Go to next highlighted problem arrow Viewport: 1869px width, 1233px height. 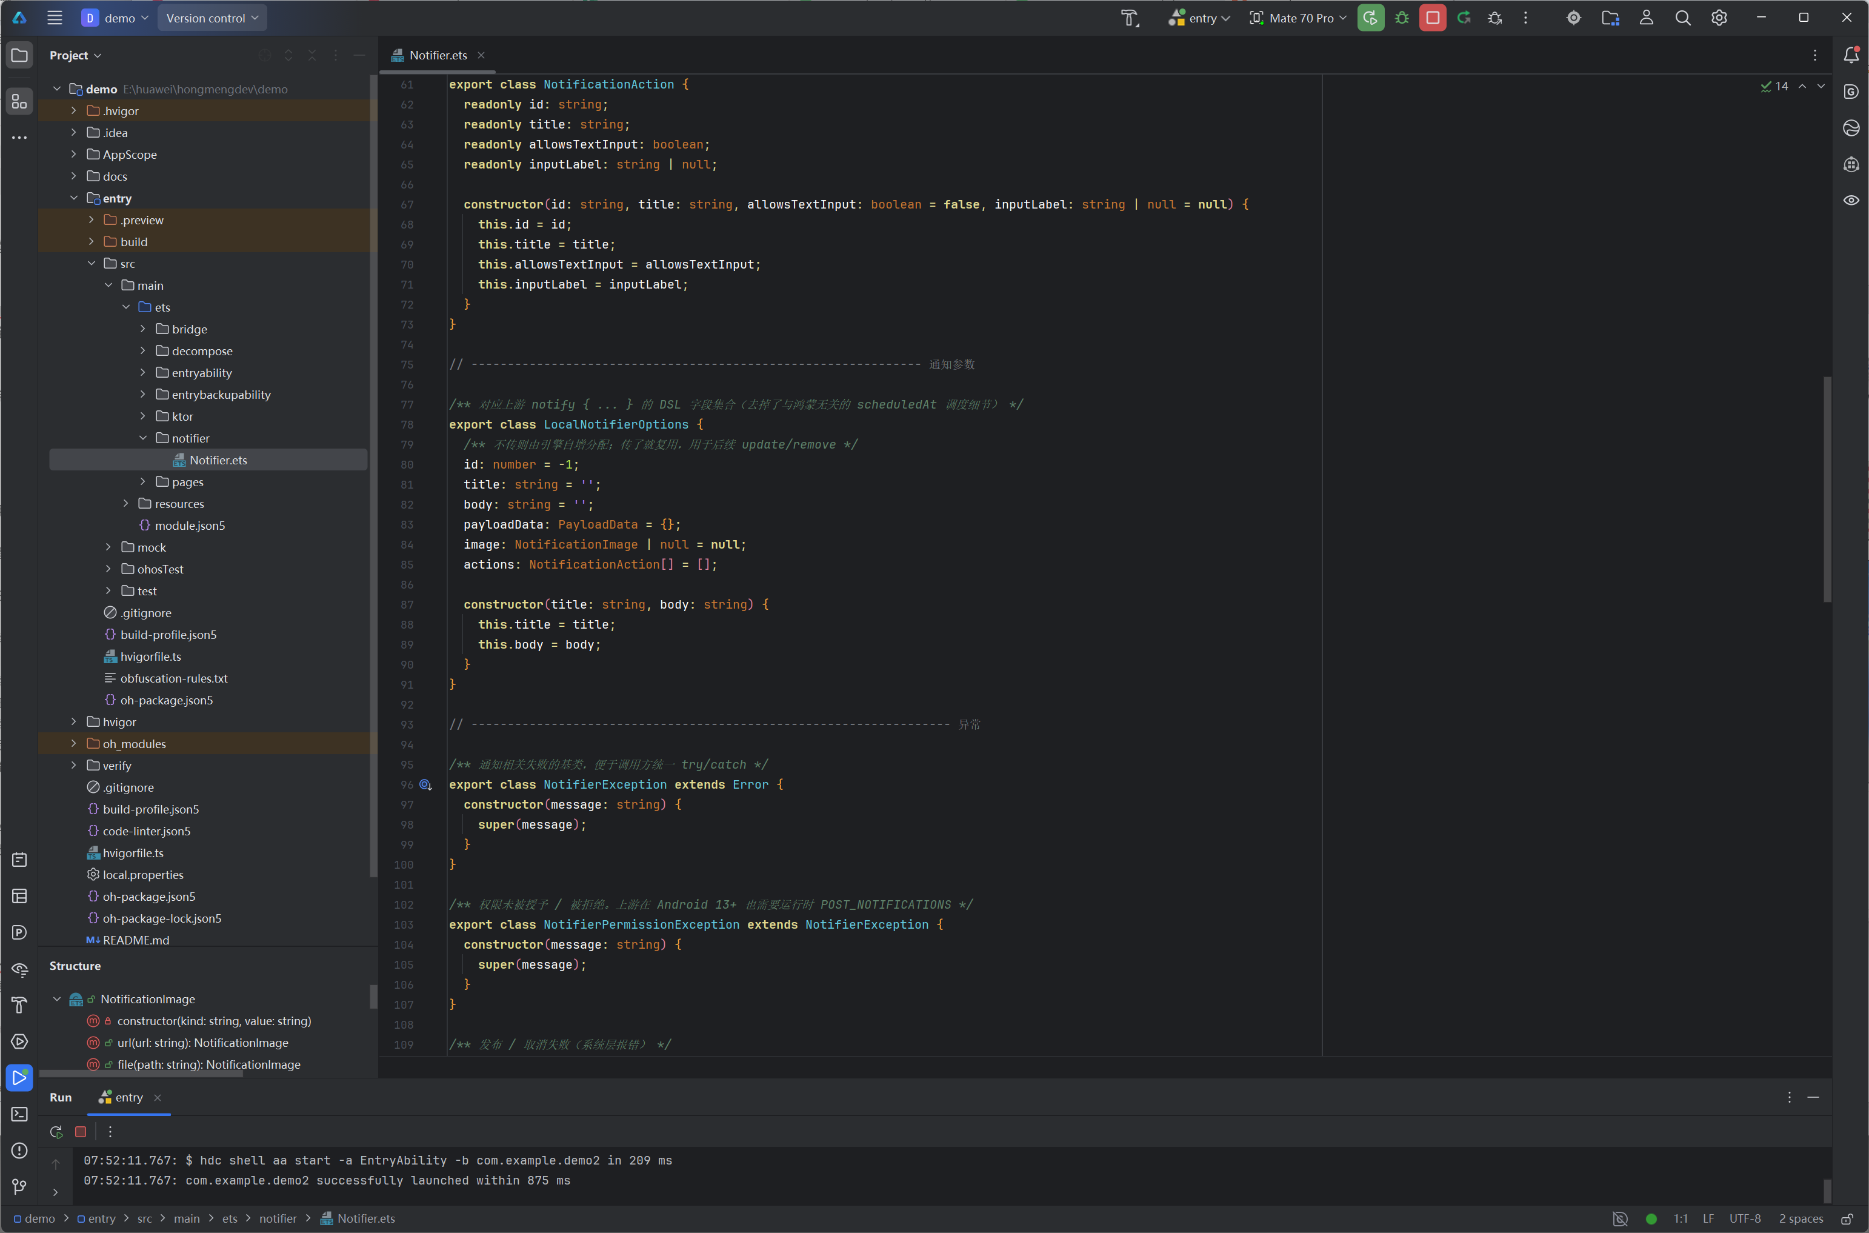[x=1821, y=85]
